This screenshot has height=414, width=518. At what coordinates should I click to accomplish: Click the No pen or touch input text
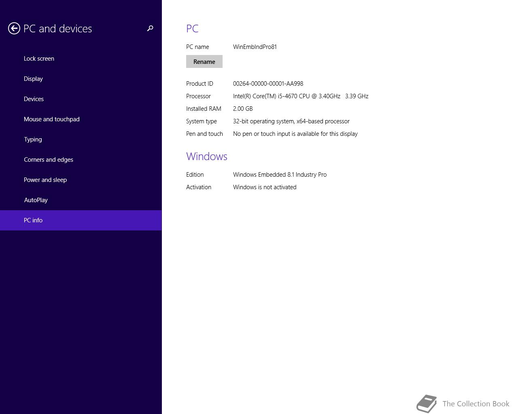pos(295,134)
